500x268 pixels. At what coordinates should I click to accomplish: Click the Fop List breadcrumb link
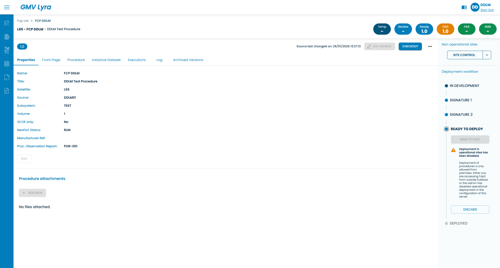[x=23, y=21]
